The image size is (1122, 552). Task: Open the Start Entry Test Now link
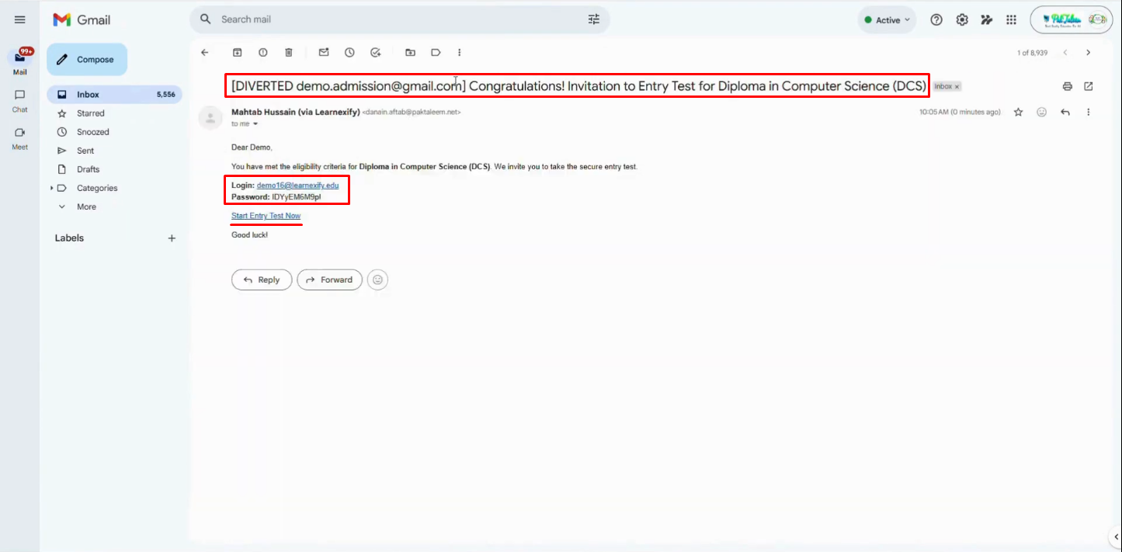click(266, 216)
